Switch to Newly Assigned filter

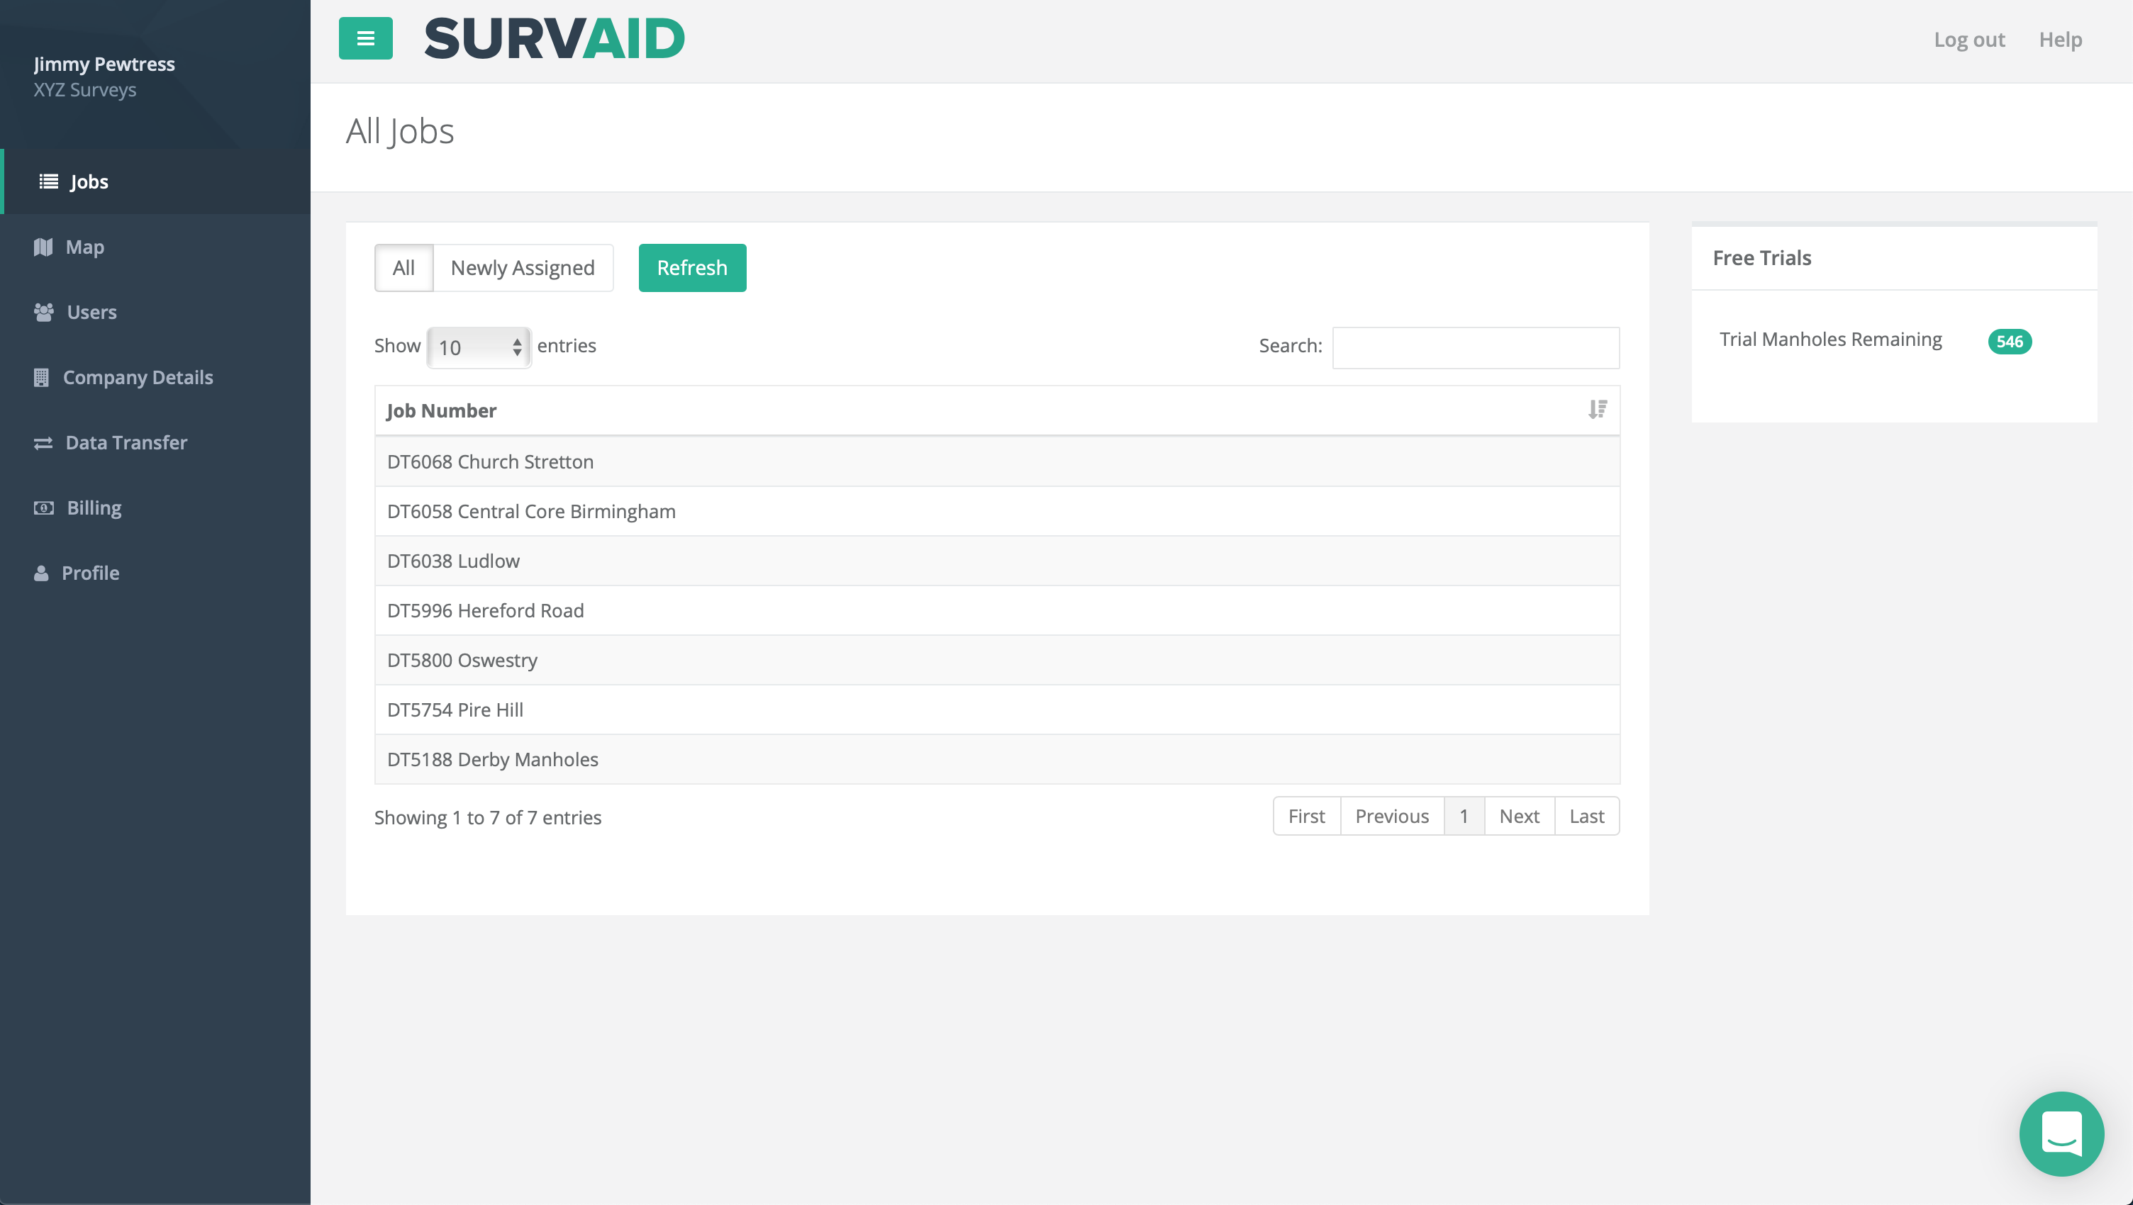(x=523, y=267)
